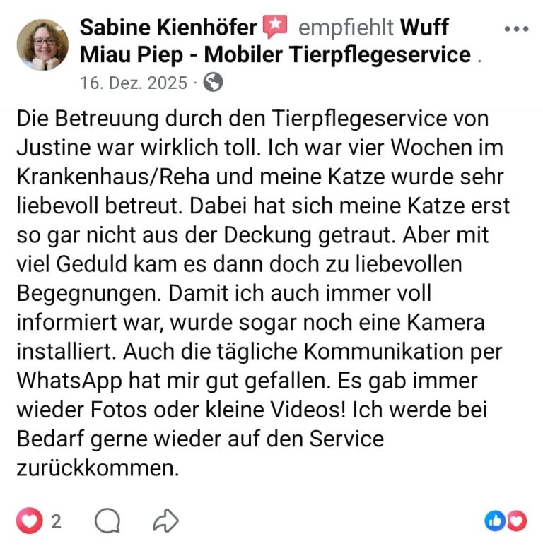This screenshot has height=546, width=543.
Task: Click the small heart reaction summary icon
Action: pyautogui.click(x=516, y=521)
